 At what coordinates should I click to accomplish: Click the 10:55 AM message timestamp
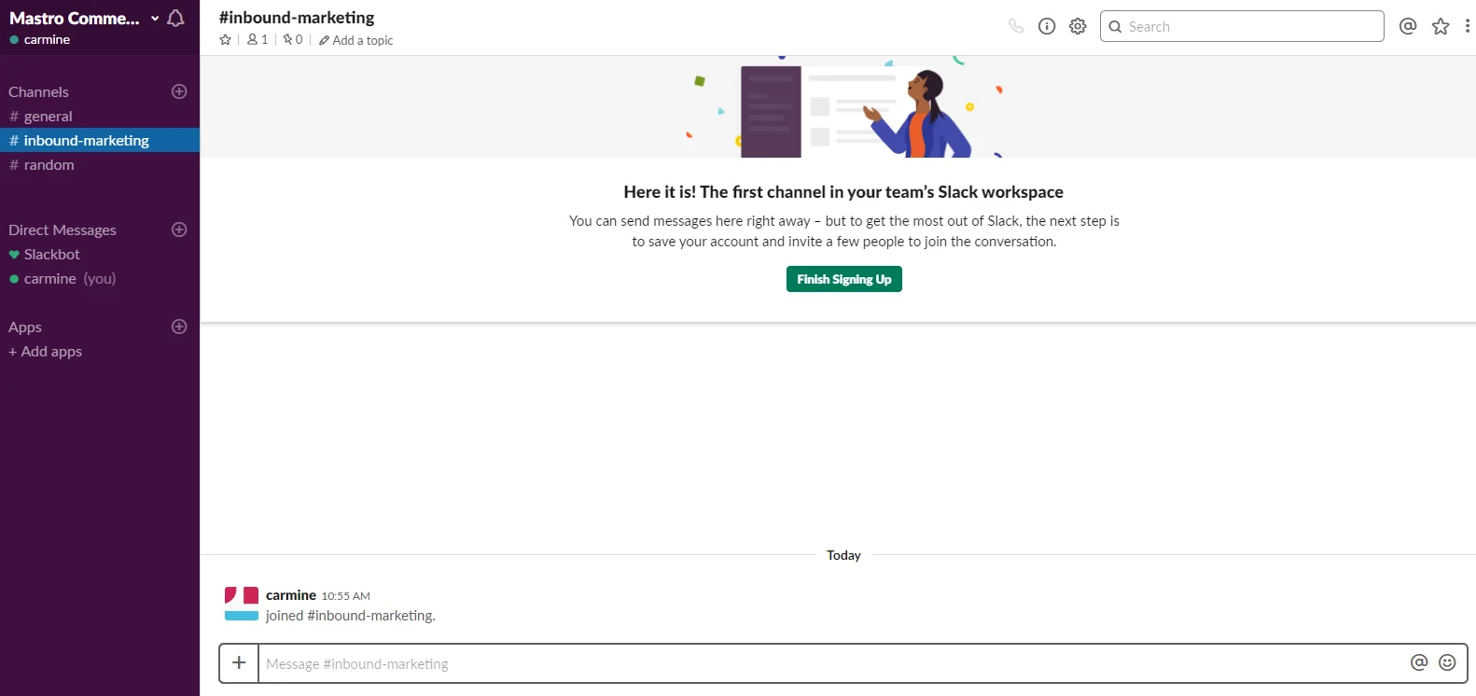(x=346, y=596)
